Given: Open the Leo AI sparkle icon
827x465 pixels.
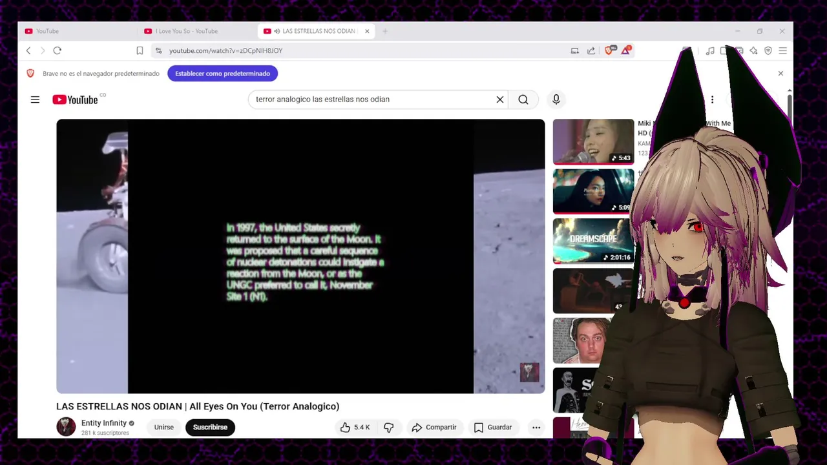Looking at the screenshot, I should 753,50.
